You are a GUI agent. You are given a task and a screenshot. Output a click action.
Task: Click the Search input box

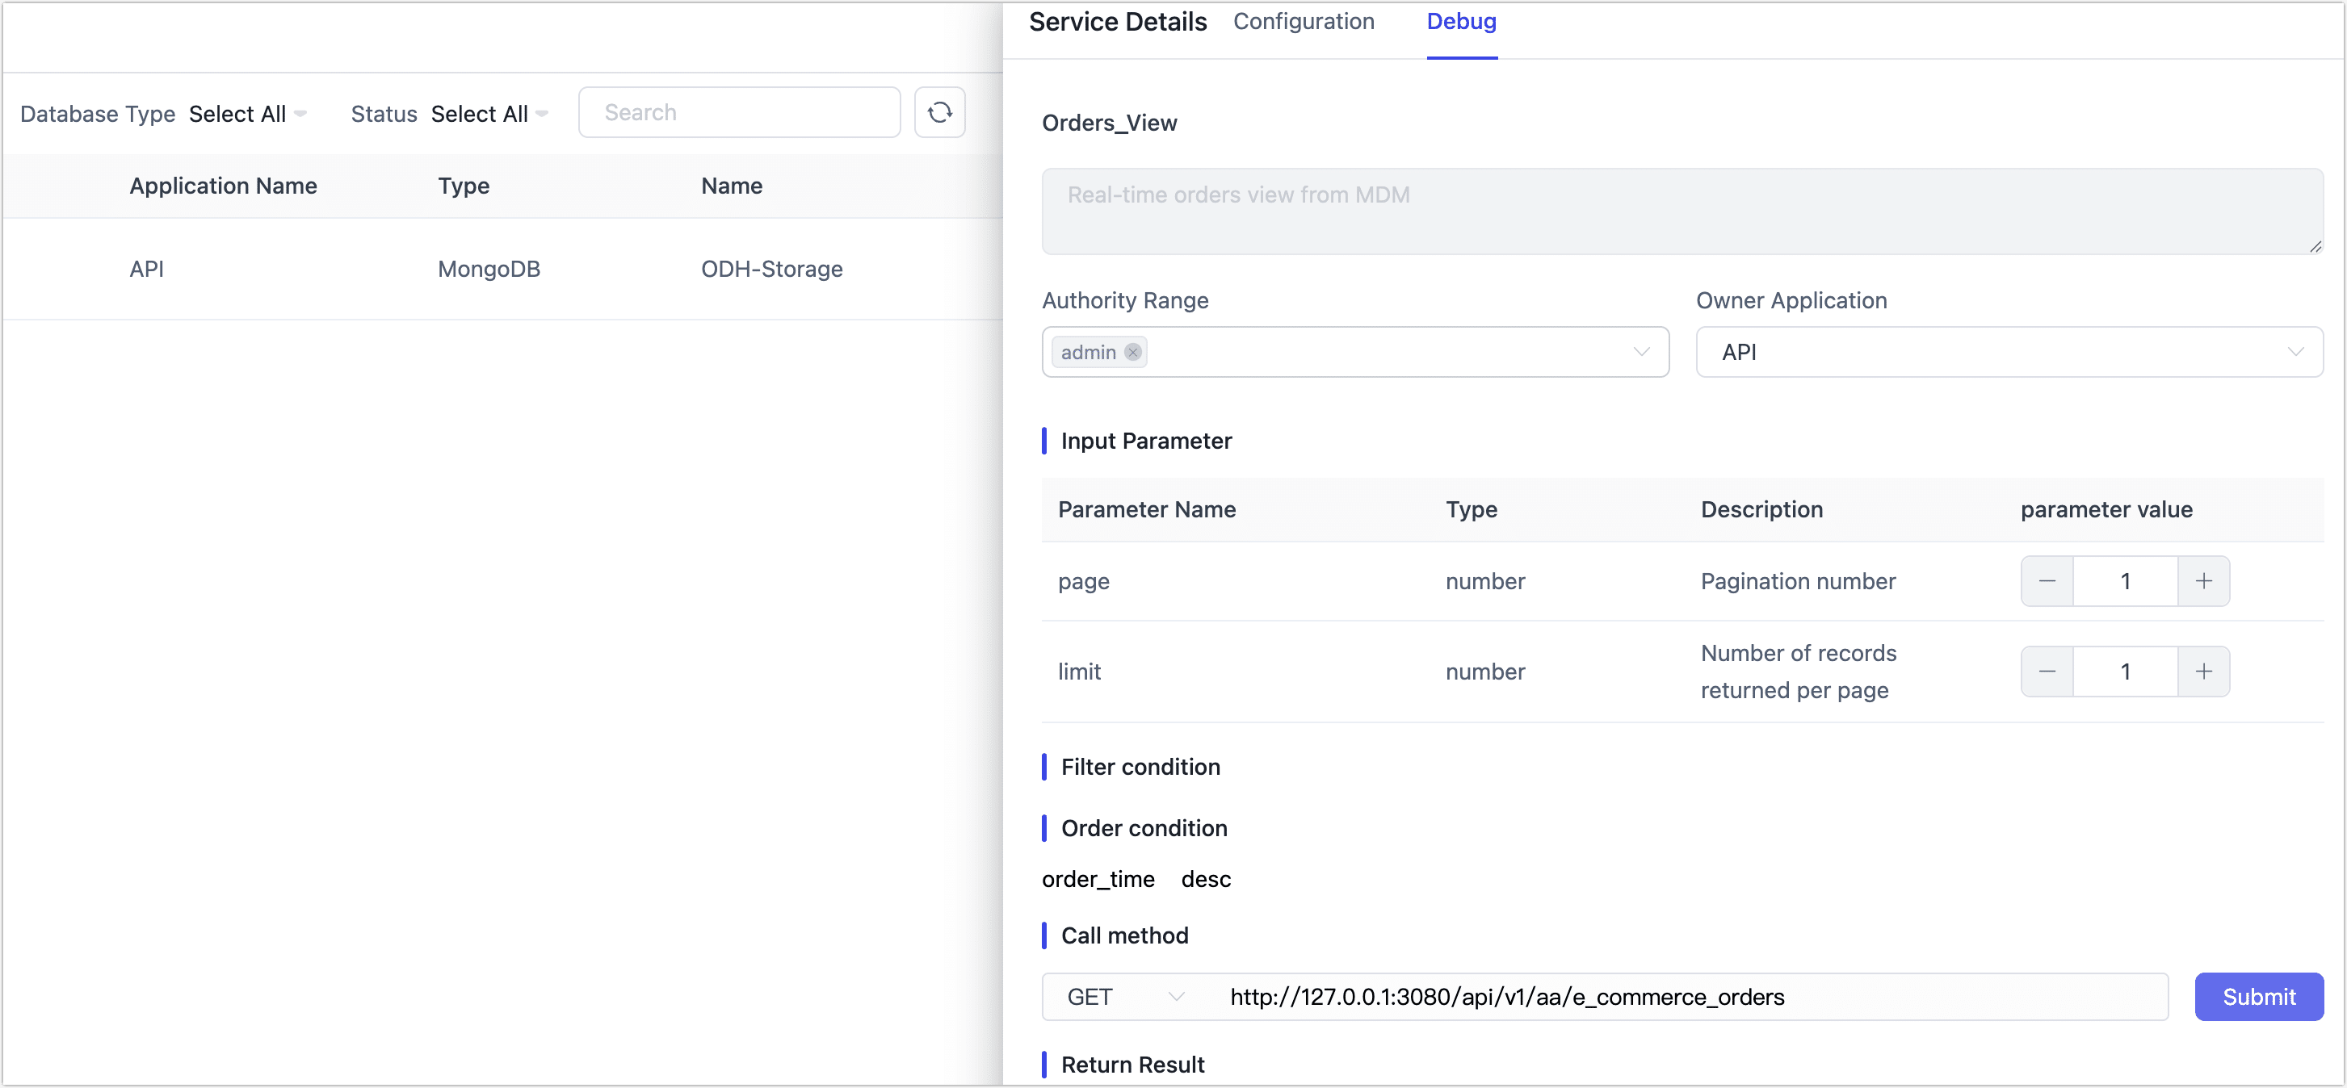pyautogui.click(x=739, y=112)
